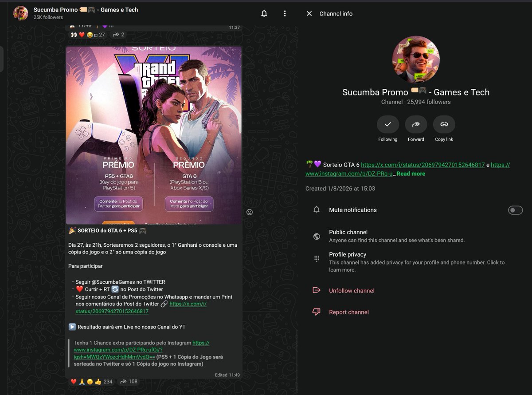Click the Para participar line
The image size is (532, 395).
click(86, 266)
